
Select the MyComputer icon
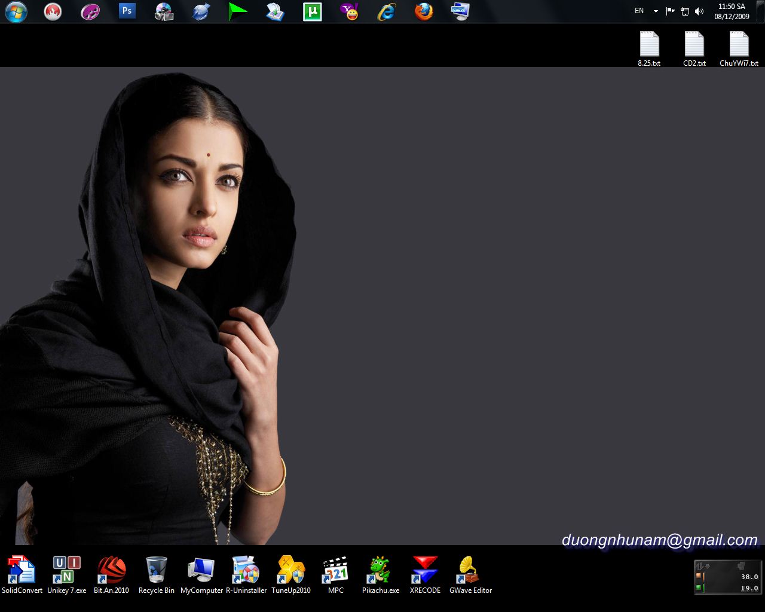click(201, 575)
